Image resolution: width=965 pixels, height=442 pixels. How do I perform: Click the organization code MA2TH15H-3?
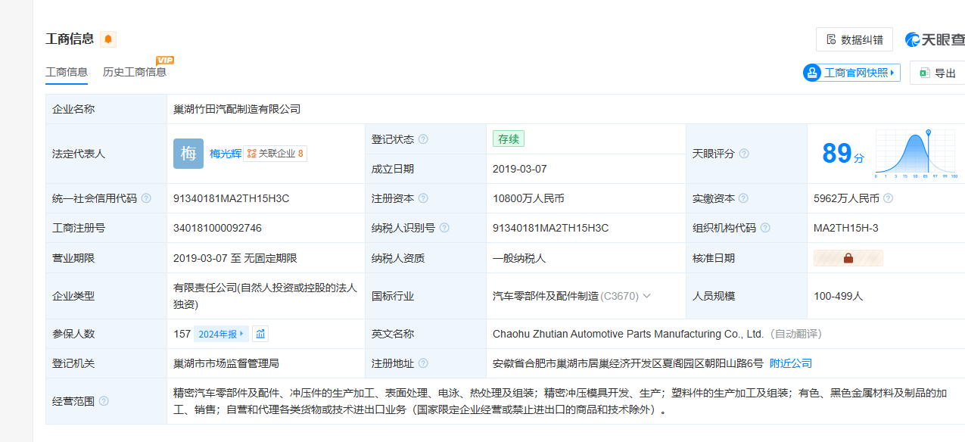coord(846,228)
